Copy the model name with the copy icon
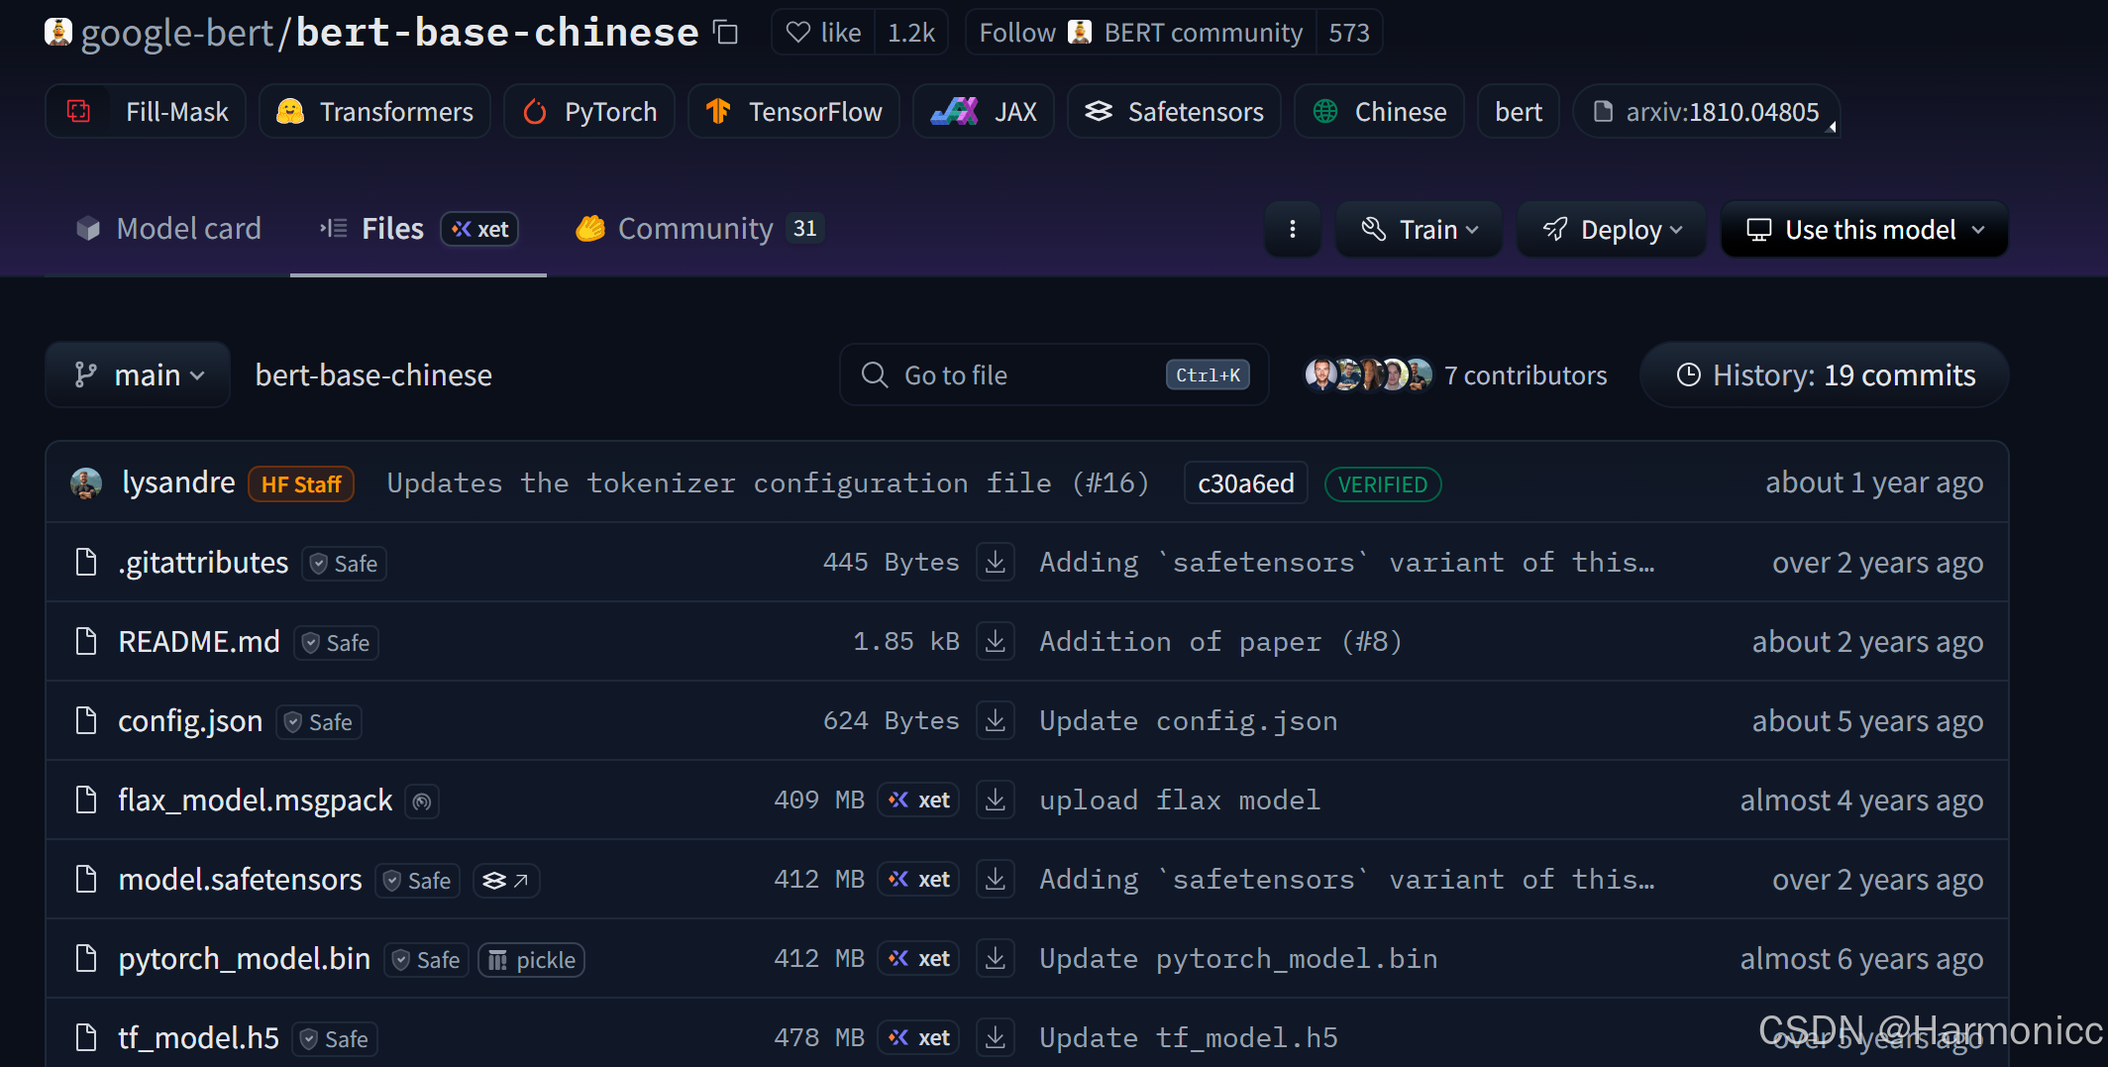Screen dimensions: 2108x1067 (x=726, y=33)
